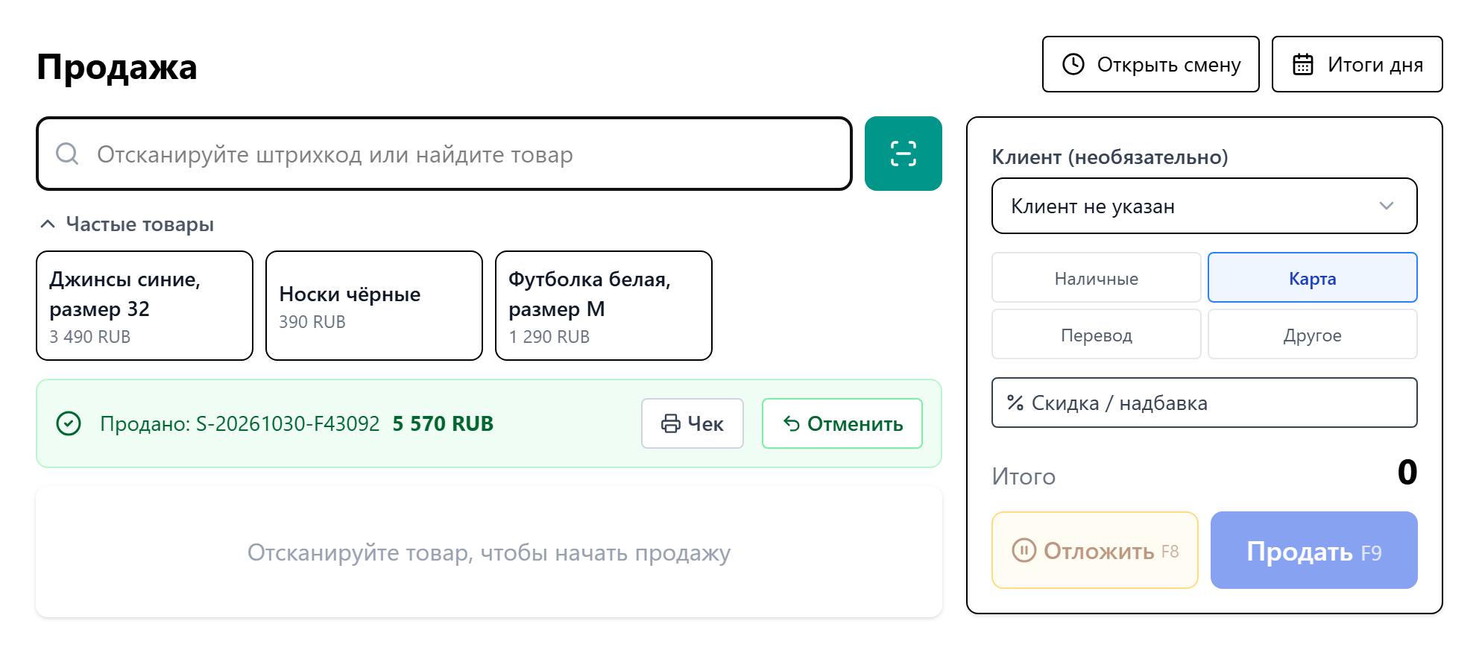Click the Скидка / надбавка field

[1204, 403]
